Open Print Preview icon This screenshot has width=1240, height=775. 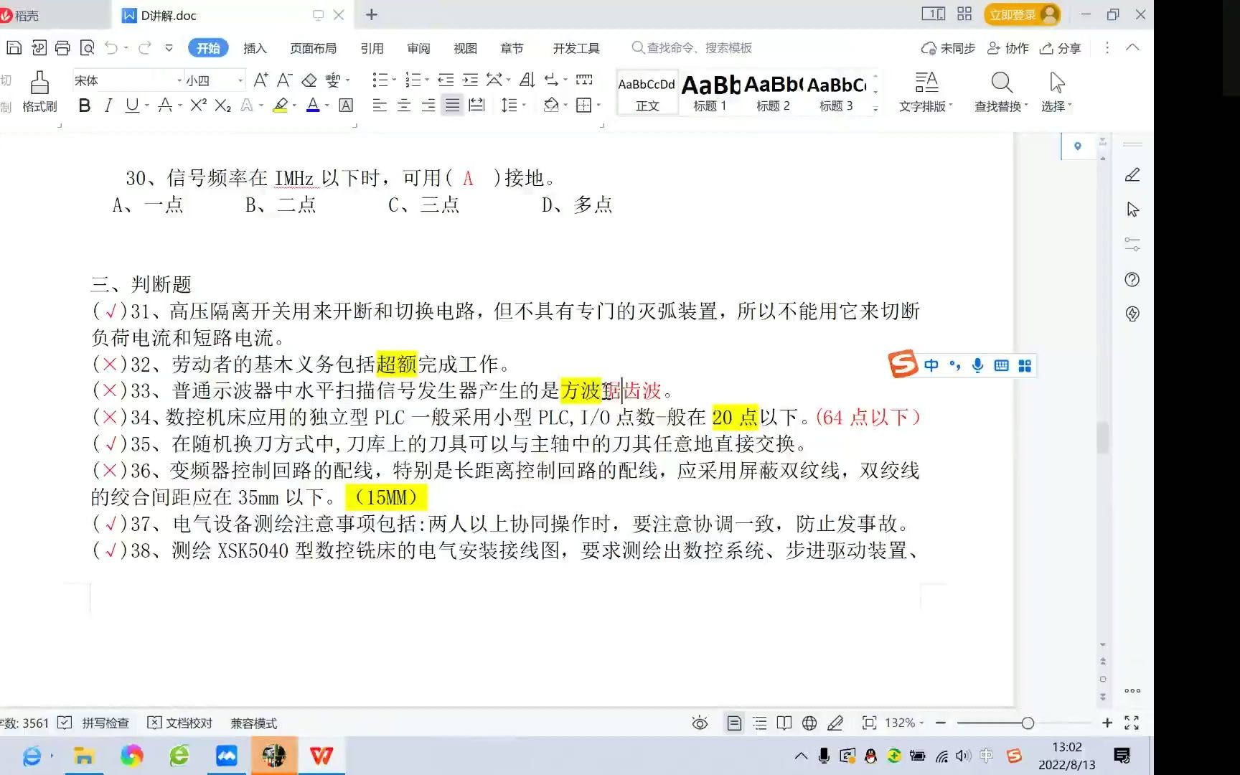point(87,48)
